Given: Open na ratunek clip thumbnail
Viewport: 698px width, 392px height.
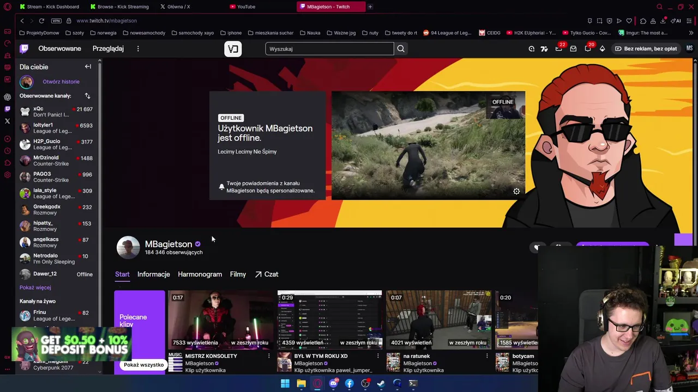Looking at the screenshot, I should point(438,320).
